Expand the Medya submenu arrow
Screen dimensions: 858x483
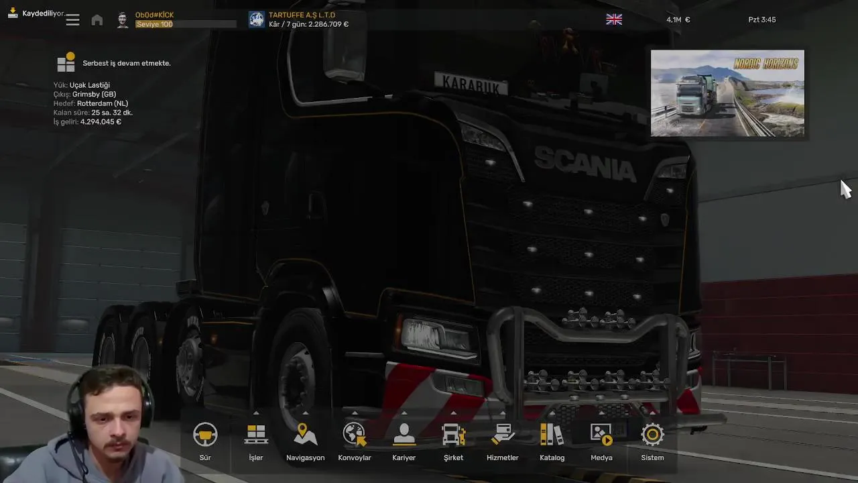(x=601, y=413)
